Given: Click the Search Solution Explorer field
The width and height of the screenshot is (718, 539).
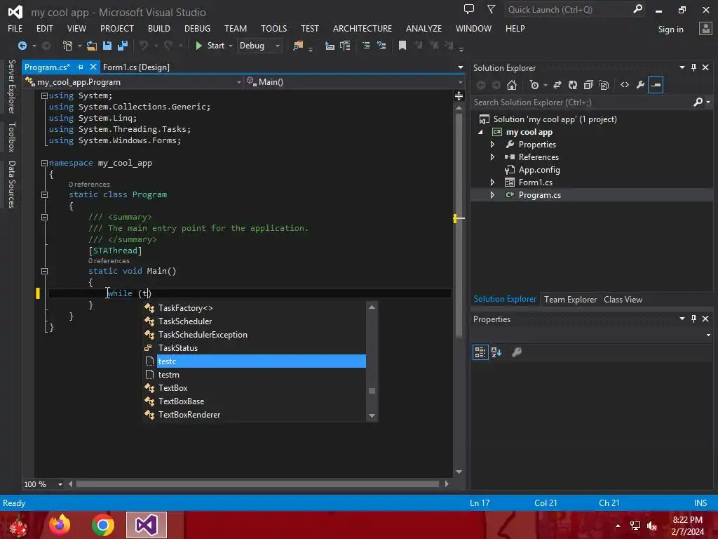Looking at the screenshot, I should click(x=581, y=102).
